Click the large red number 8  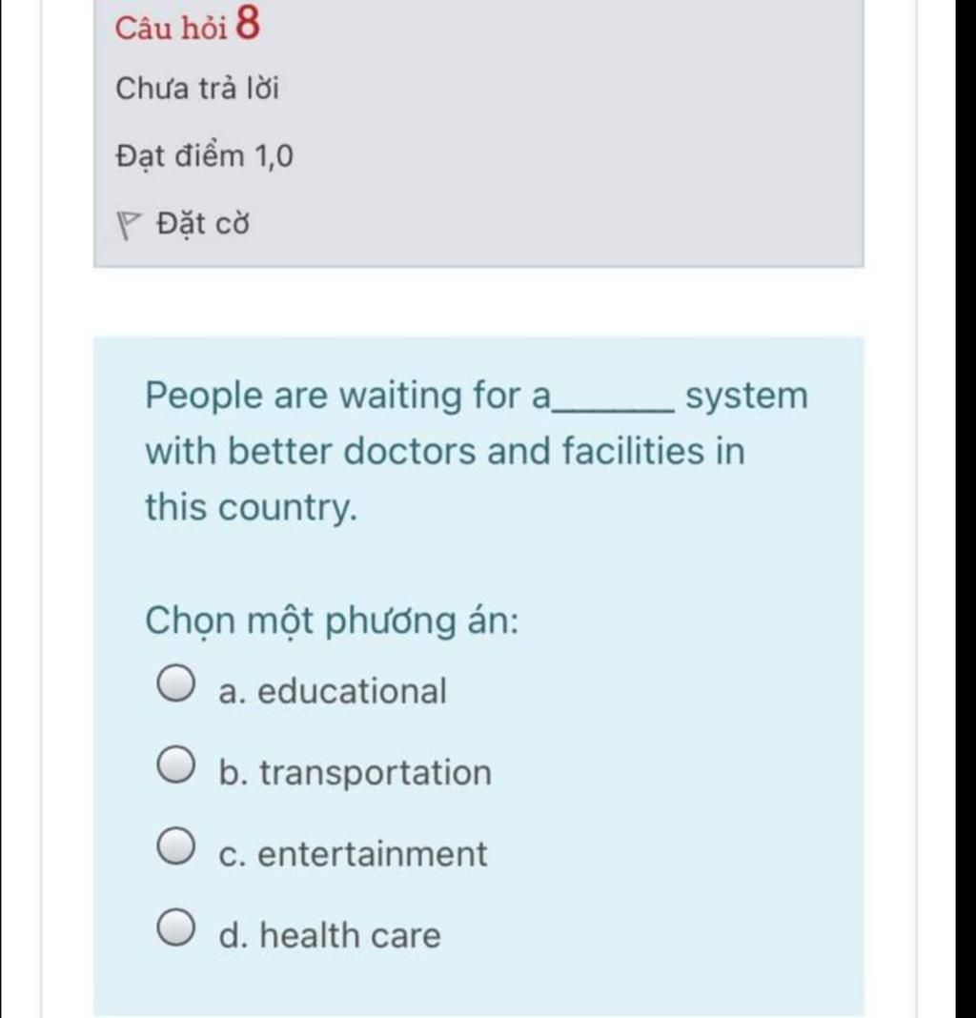click(x=248, y=23)
